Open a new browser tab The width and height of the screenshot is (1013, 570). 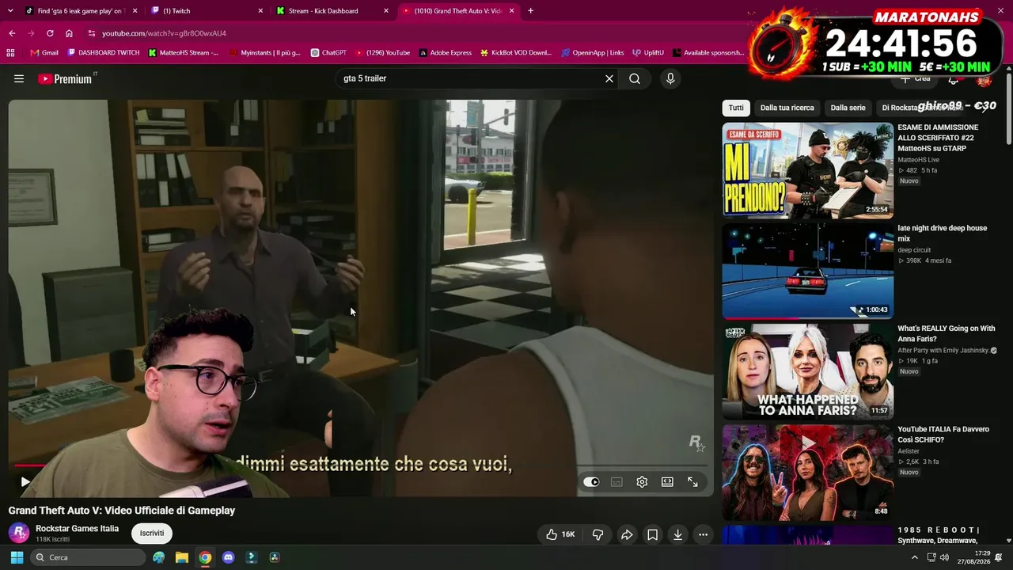(x=530, y=11)
